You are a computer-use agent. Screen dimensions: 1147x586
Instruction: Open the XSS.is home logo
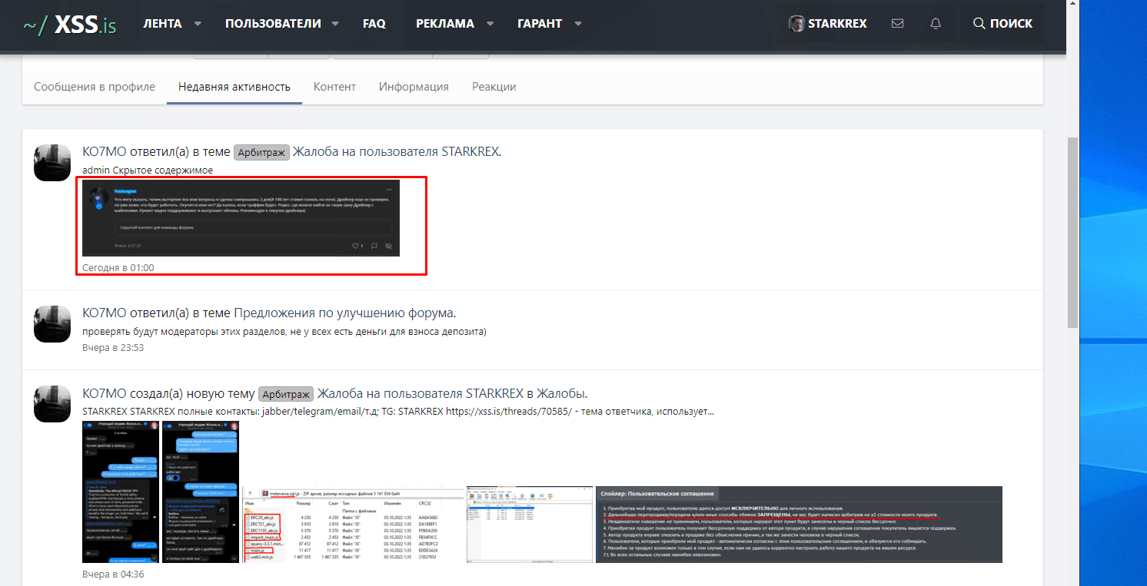tap(69, 25)
